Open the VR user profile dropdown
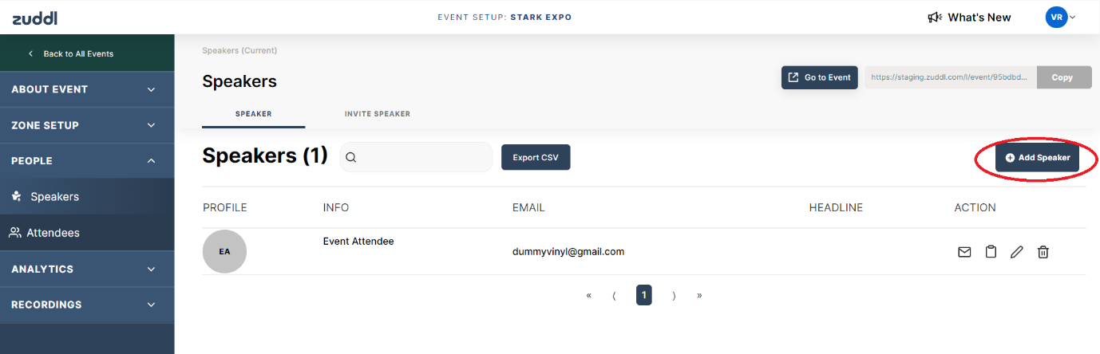Screen dimensions: 1100x354 tap(1060, 18)
